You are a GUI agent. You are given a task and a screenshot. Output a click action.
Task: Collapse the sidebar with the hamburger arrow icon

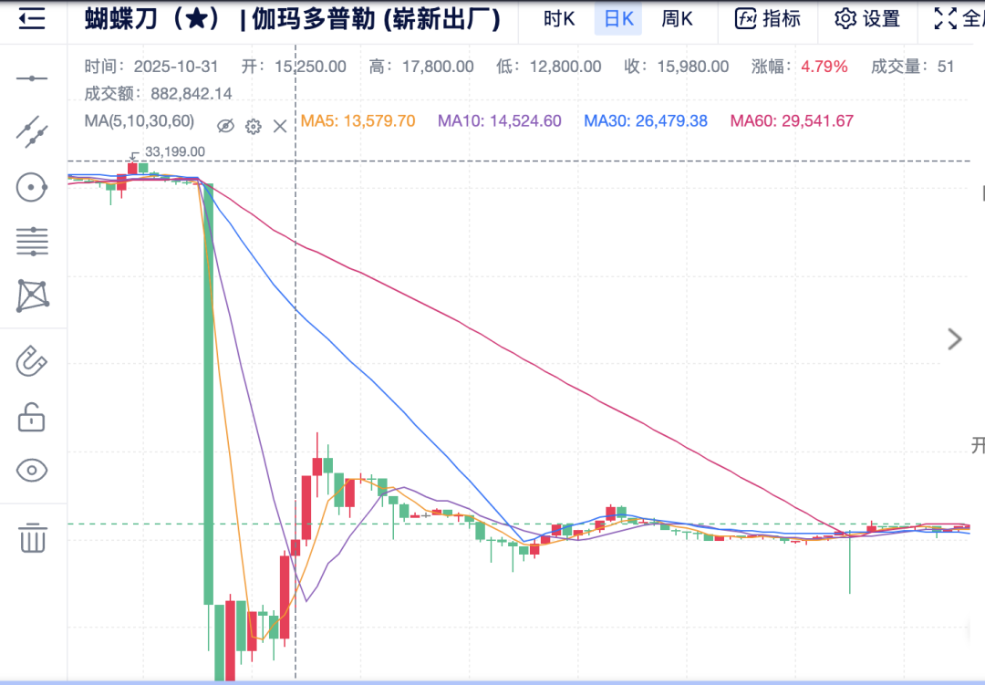click(x=31, y=19)
